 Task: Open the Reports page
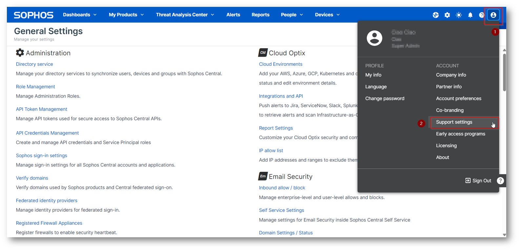coord(260,15)
